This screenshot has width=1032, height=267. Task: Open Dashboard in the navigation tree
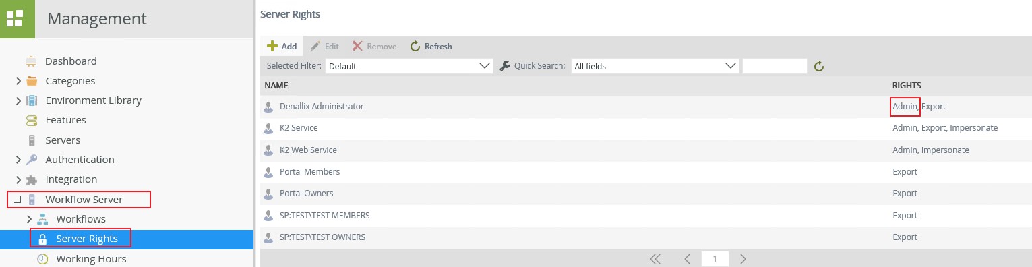71,61
